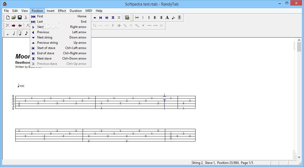Jump to start of stave toolbar icon
This screenshot has height=167, width=304.
click(x=101, y=18)
